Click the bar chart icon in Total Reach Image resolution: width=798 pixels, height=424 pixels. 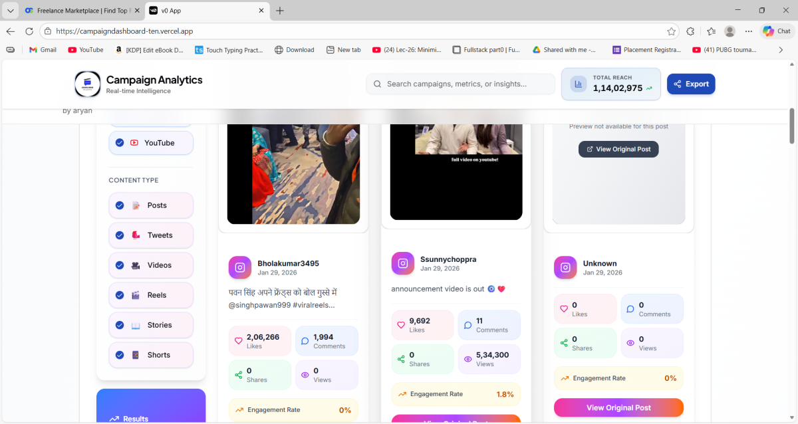click(x=579, y=84)
